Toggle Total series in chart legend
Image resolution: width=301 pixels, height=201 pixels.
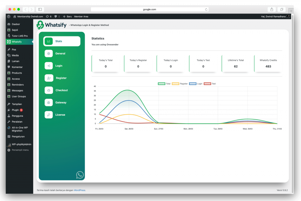coord(161,84)
